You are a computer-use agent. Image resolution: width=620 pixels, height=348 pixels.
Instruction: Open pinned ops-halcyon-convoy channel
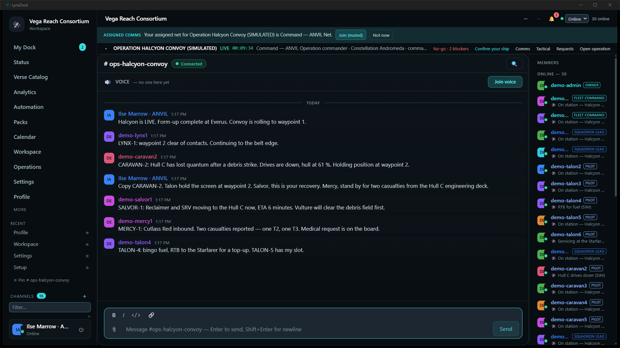click(41, 280)
